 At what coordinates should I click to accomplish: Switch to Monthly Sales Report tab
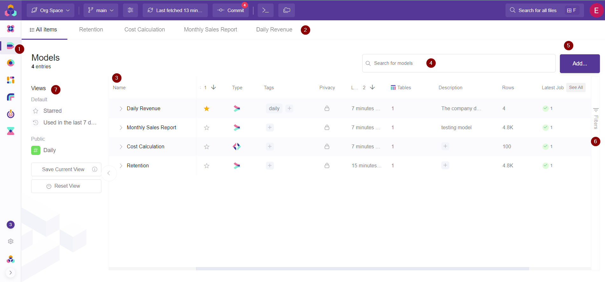(210, 30)
